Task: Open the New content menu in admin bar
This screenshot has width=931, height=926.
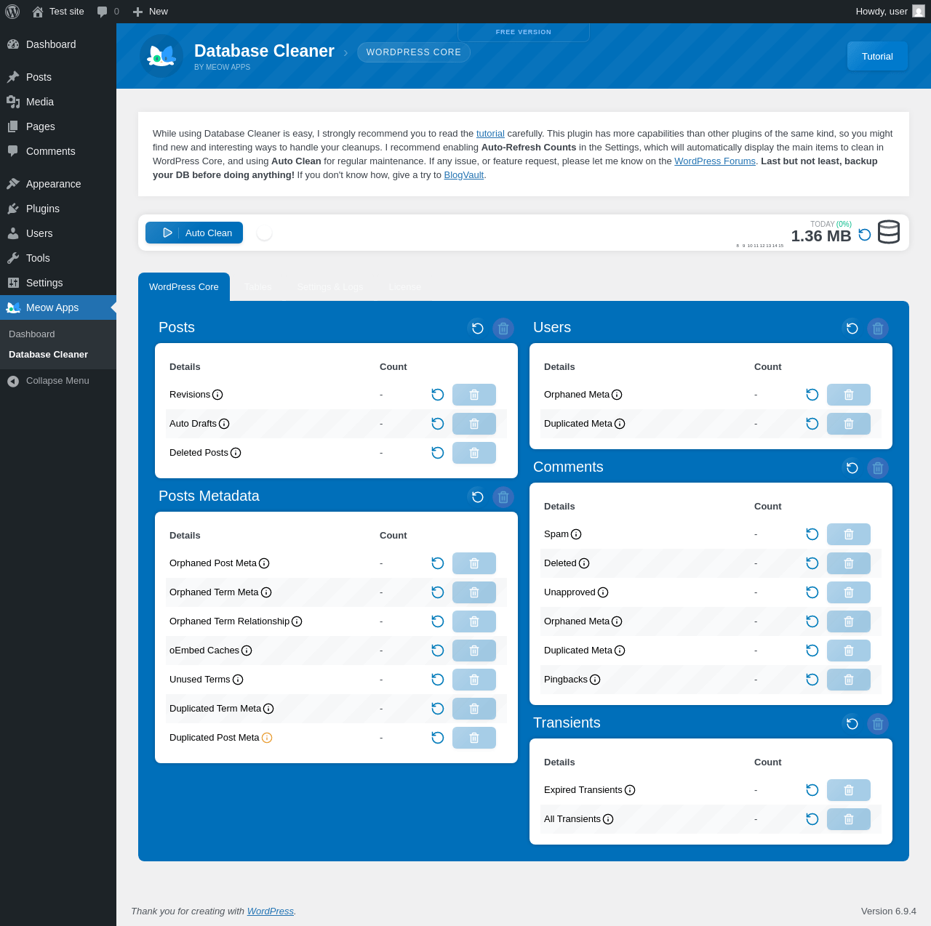Action: pyautogui.click(x=150, y=12)
